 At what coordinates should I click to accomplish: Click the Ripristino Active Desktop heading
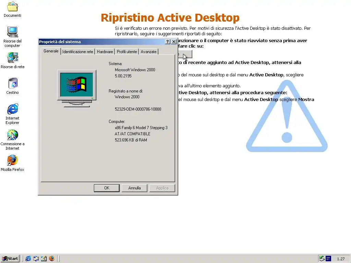tap(170, 18)
